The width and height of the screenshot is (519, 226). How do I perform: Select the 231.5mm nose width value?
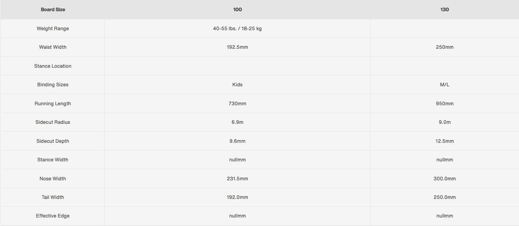point(237,179)
